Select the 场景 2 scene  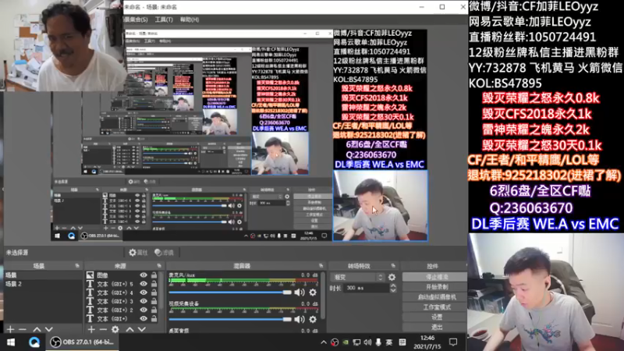[43, 284]
